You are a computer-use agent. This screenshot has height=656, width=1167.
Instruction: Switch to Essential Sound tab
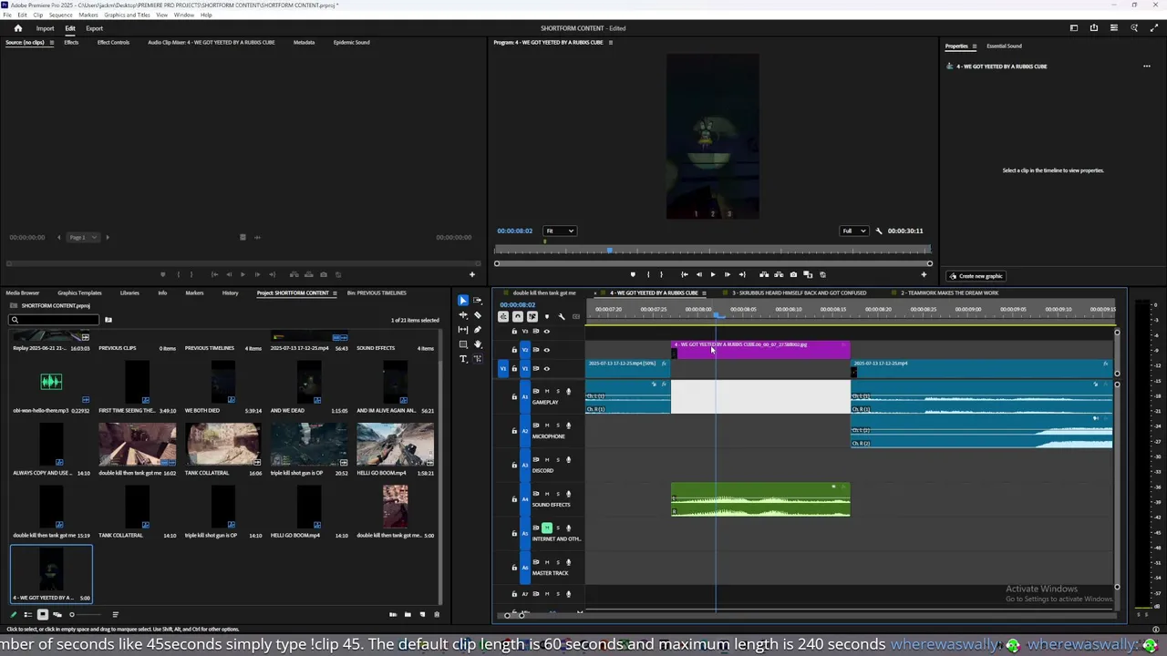pos(1004,46)
